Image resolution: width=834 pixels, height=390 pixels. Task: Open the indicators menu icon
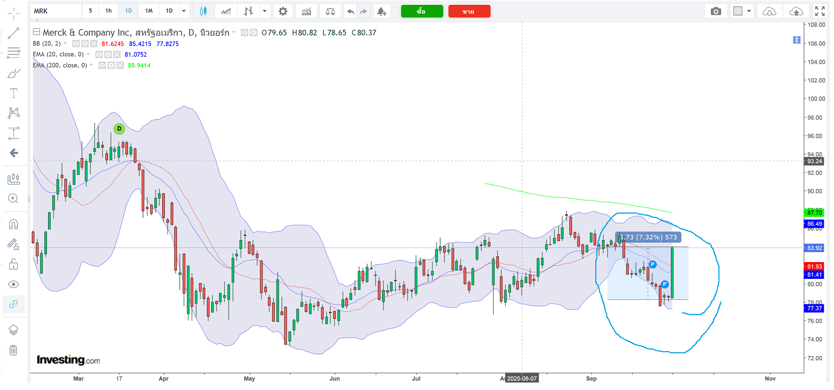pyautogui.click(x=306, y=11)
